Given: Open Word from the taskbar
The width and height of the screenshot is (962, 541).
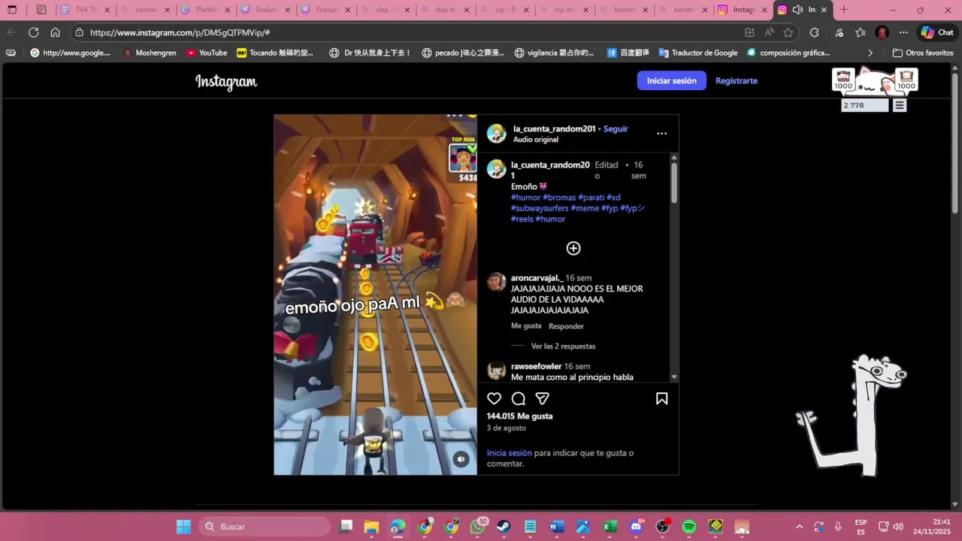Looking at the screenshot, I should pyautogui.click(x=557, y=527).
